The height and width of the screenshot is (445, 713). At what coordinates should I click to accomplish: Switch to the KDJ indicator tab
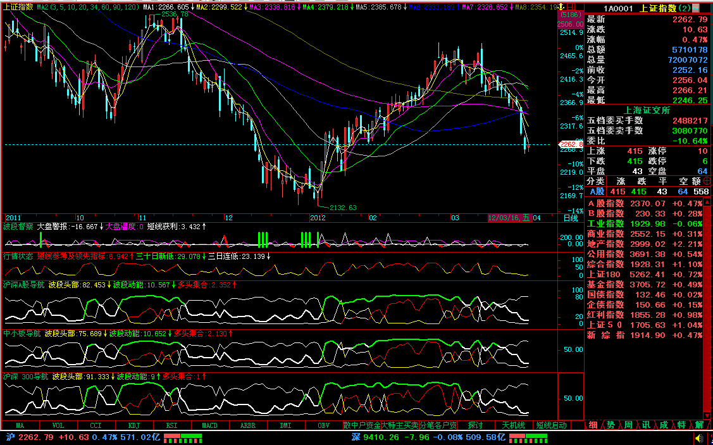pos(133,425)
